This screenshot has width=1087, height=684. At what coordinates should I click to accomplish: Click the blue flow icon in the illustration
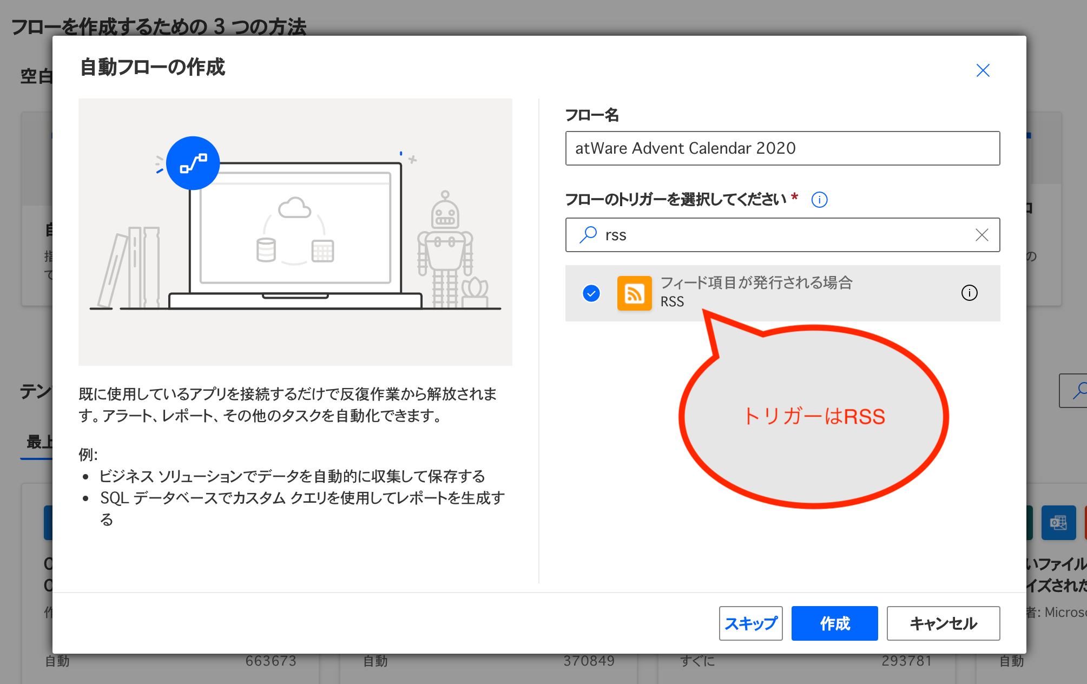[193, 163]
